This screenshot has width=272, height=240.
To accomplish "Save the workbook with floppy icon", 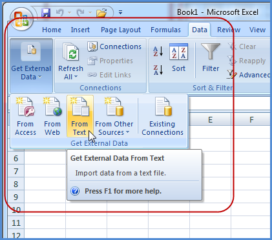I will 46,13.
